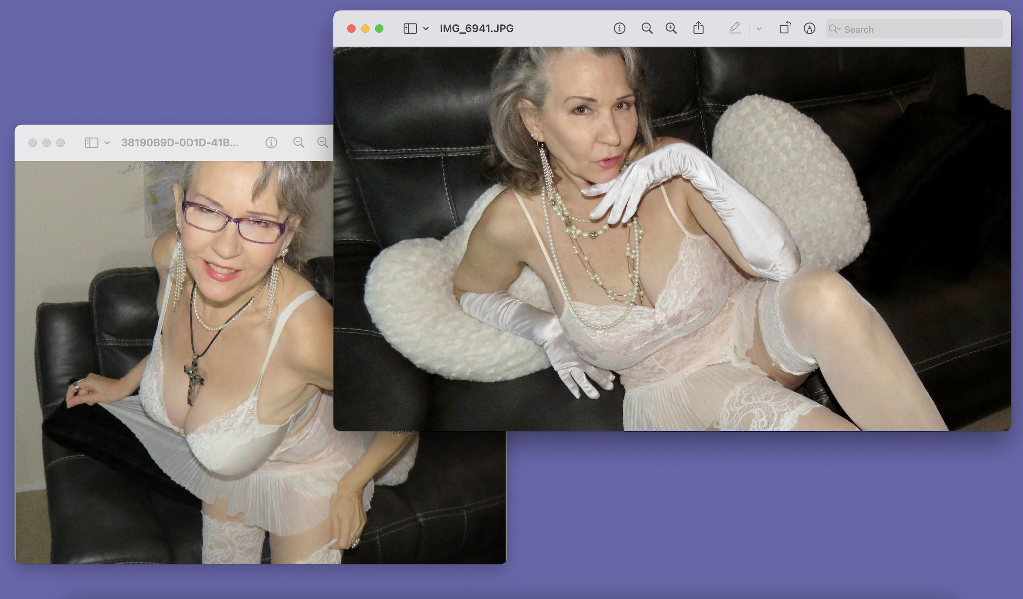Toggle sidebar view in IMG_6941.JPG window
This screenshot has height=599, width=1023.
pos(410,28)
